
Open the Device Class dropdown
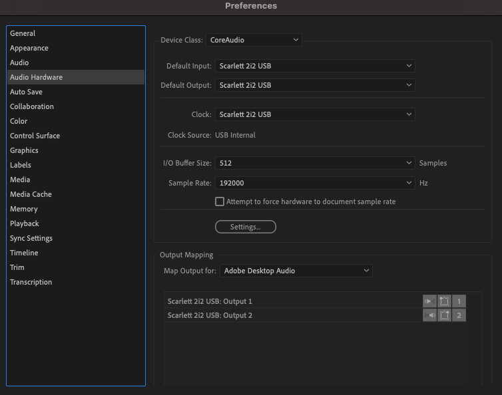coord(254,40)
